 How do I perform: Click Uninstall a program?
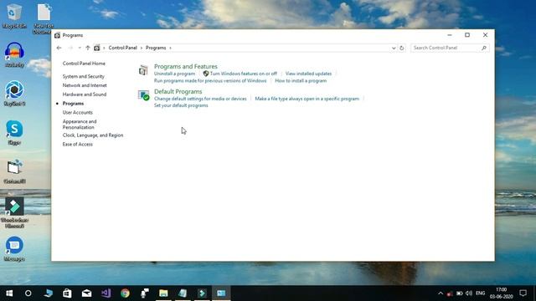point(174,74)
